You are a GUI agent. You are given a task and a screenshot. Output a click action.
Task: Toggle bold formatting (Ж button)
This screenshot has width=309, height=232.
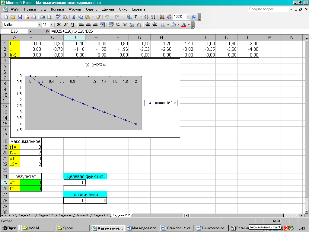point(59,25)
